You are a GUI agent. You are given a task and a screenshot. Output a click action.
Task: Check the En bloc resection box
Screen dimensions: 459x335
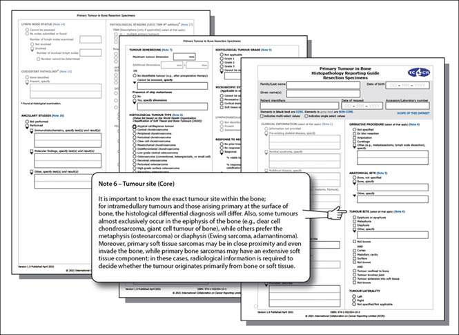click(354, 133)
